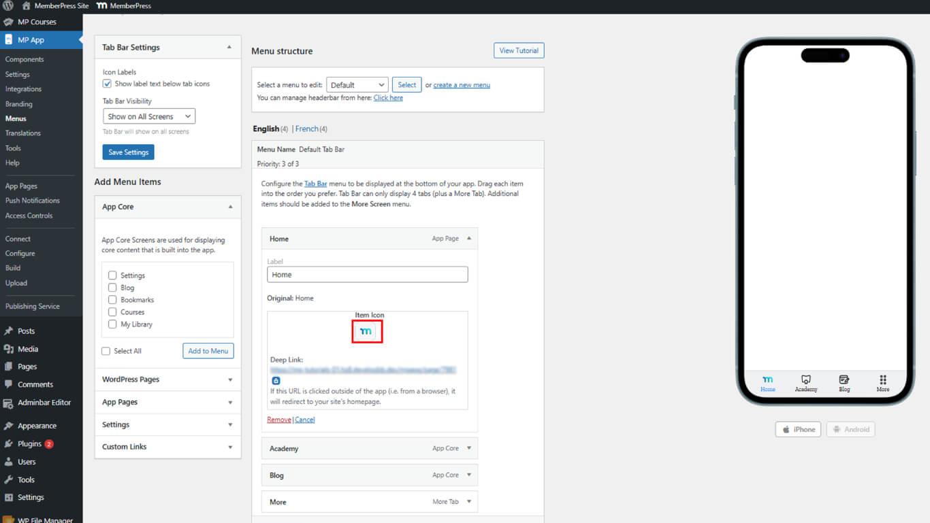The width and height of the screenshot is (930, 523).
Task: Tap the Blog icon in phone preview
Action: [844, 379]
